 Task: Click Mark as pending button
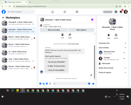(54, 30)
